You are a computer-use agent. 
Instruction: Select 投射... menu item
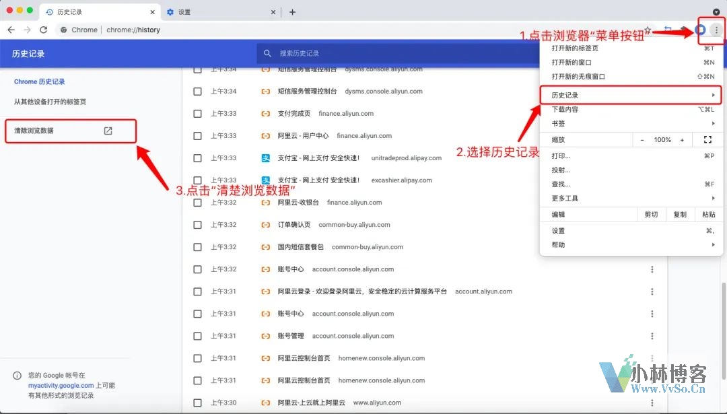pos(631,170)
